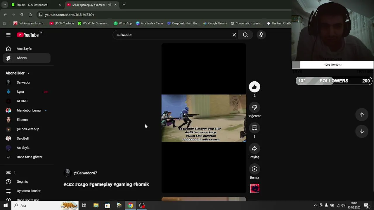Open @Enes-x8v-b6p channel
The width and height of the screenshot is (374, 210).
coord(27,129)
